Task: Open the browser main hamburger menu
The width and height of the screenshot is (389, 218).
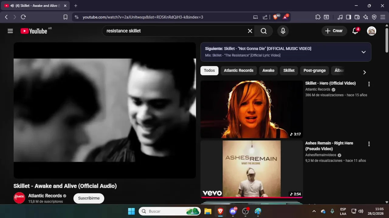Action: [383, 17]
